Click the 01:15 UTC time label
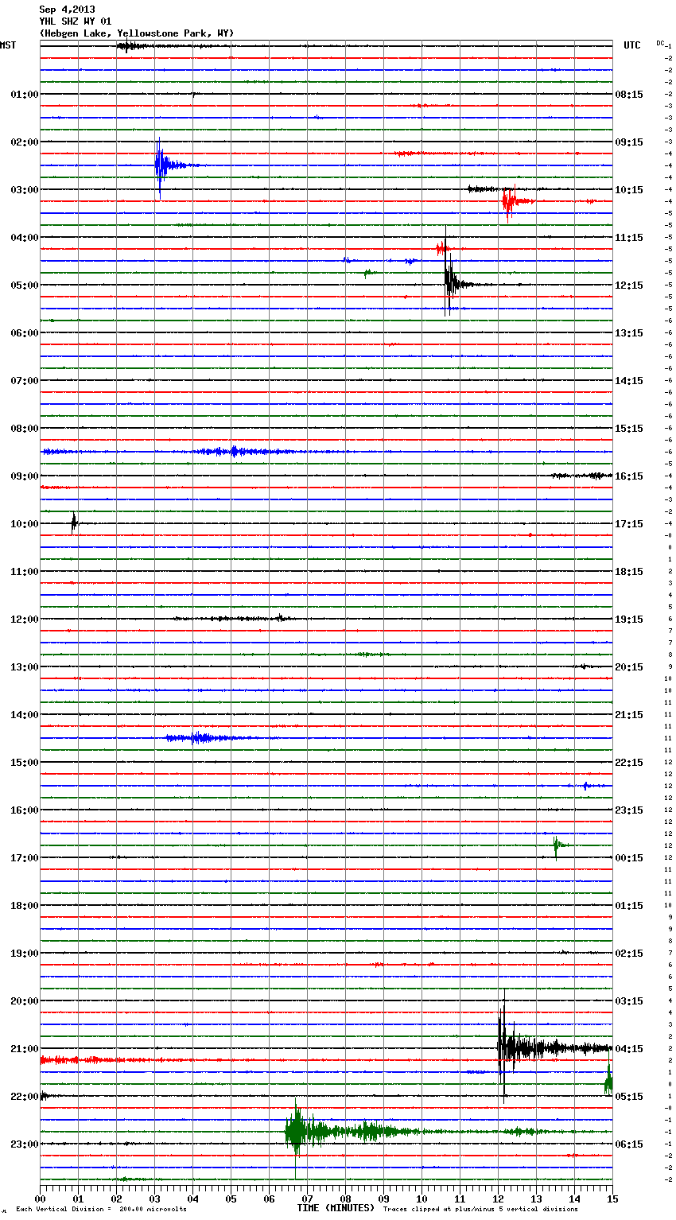The image size is (676, 1220). tap(629, 906)
